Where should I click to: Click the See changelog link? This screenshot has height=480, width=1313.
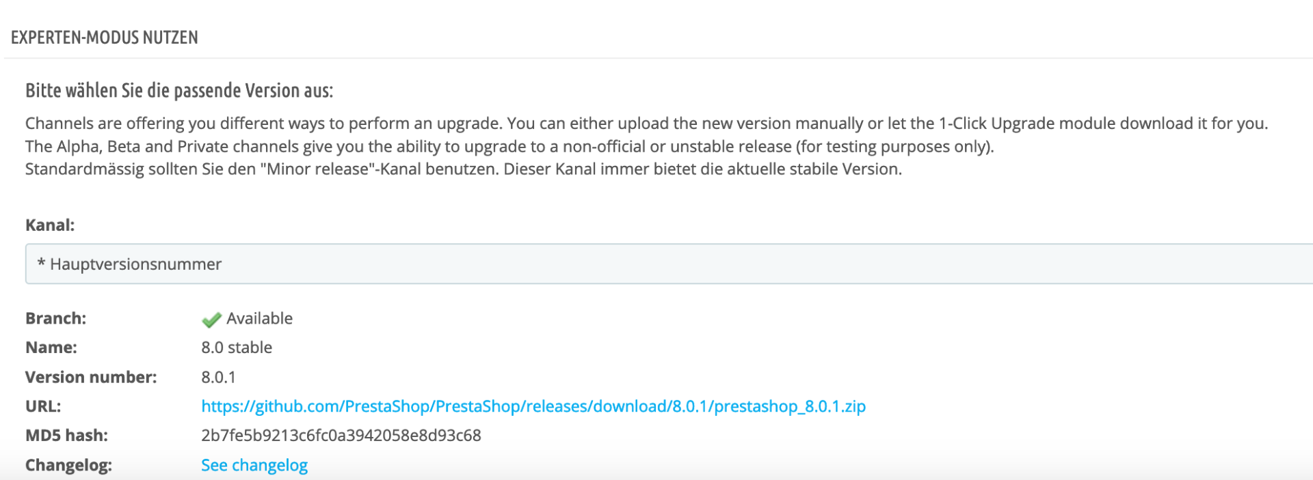(x=254, y=465)
